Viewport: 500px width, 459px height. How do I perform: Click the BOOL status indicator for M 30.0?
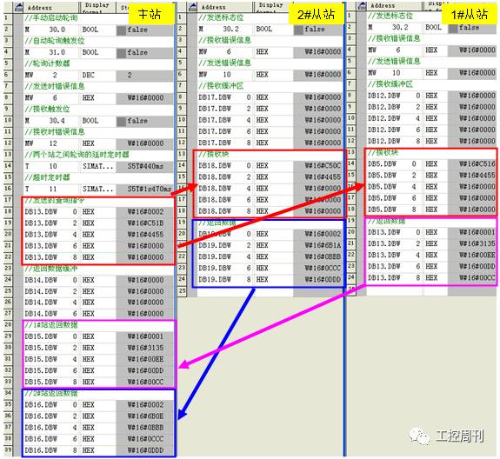coord(121,30)
